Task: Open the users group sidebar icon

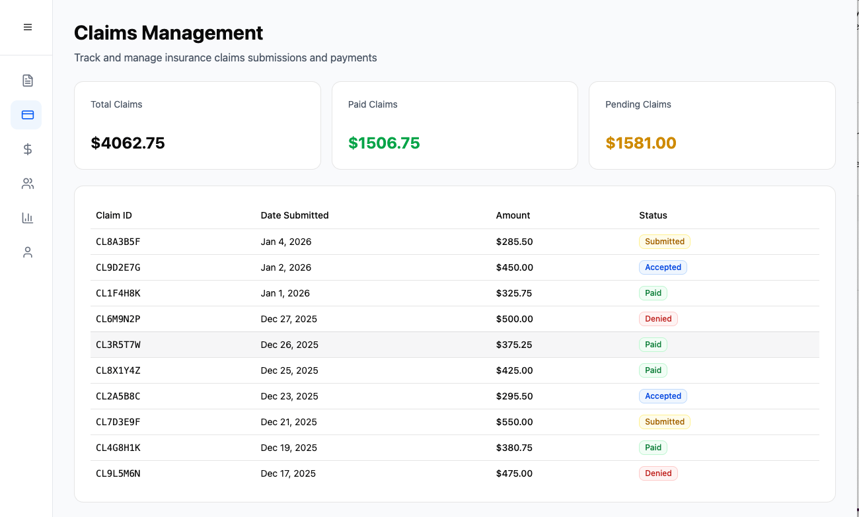Action: click(27, 184)
